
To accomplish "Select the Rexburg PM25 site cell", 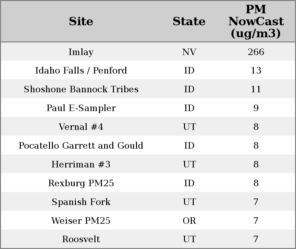I will point(81,183).
